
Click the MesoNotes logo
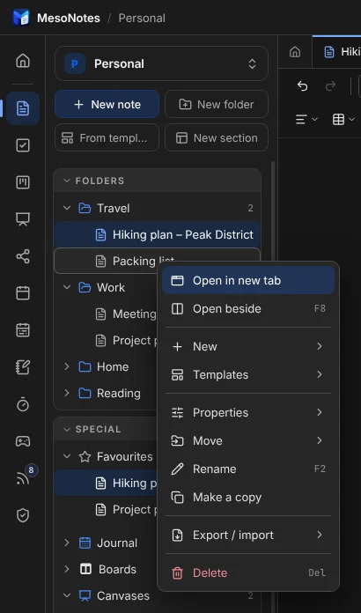(21, 18)
